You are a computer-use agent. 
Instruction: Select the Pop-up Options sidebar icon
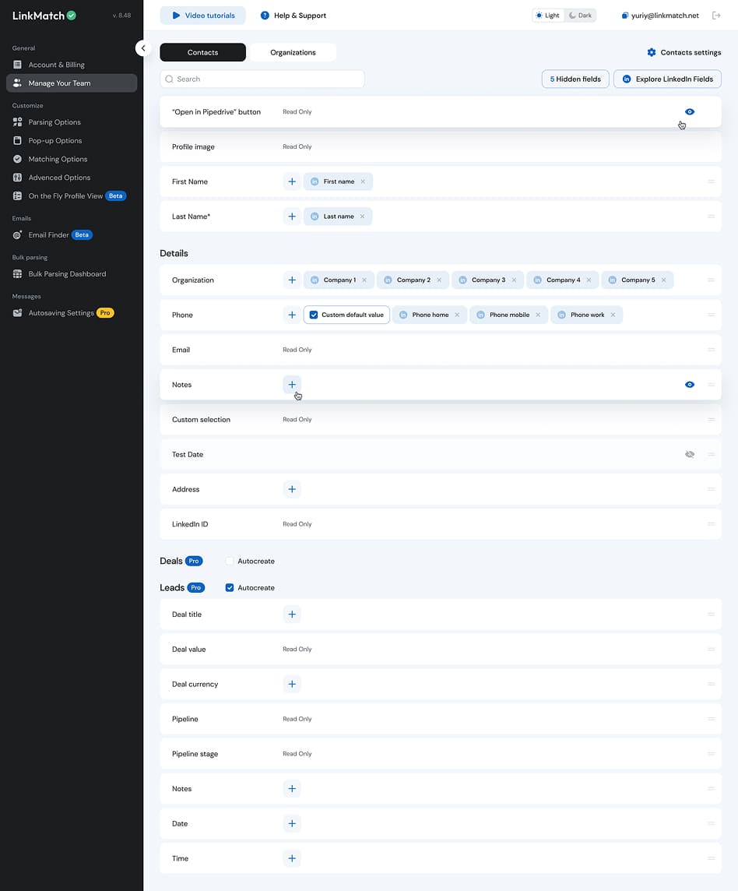[18, 140]
